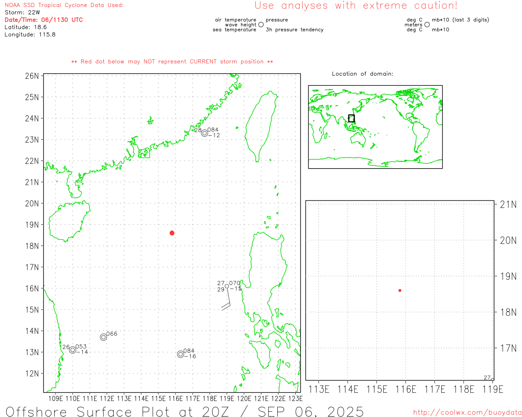522x417 pixels.
Task: Click 'Use analyses with extreme caution!' warning
Action: point(356,6)
